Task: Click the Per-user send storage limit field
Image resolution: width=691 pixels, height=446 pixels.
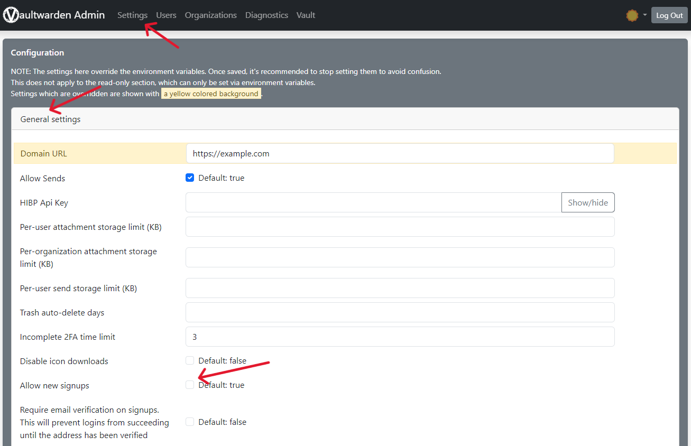Action: click(x=400, y=288)
